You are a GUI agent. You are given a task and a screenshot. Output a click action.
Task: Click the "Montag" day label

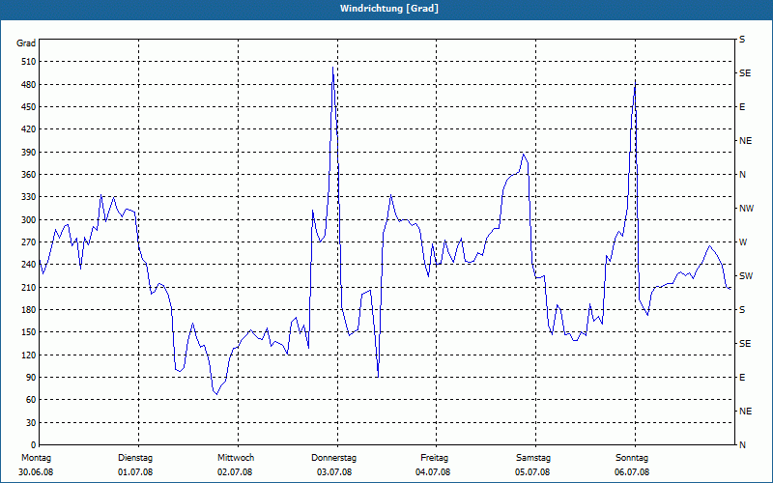point(36,458)
